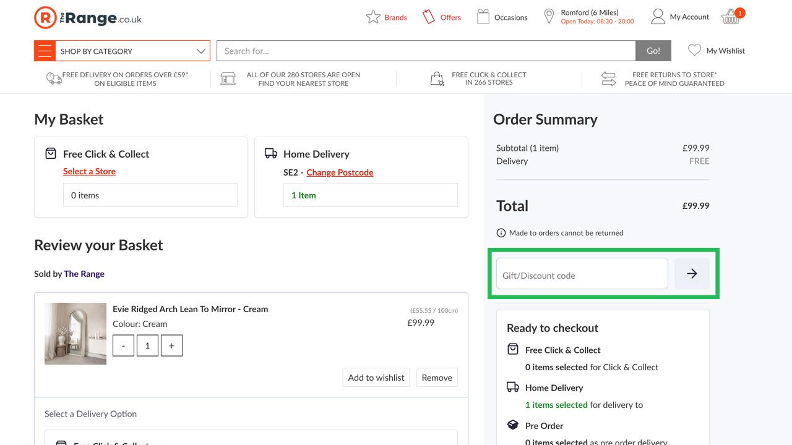Increase mirror quantity with plus button
Viewport: 792px width, 445px height.
coord(171,345)
